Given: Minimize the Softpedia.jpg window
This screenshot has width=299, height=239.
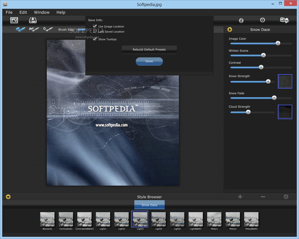Looking at the screenshot, I should point(273,4).
